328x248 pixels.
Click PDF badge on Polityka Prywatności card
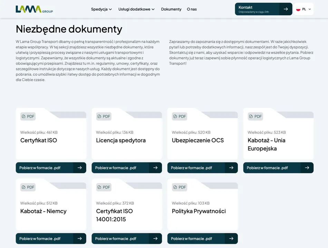click(180, 187)
